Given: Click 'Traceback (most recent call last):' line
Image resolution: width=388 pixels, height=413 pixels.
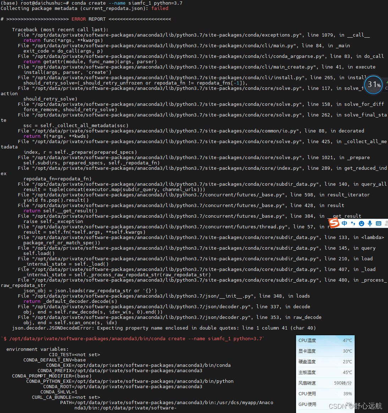Looking at the screenshot, I should click(x=60, y=30).
